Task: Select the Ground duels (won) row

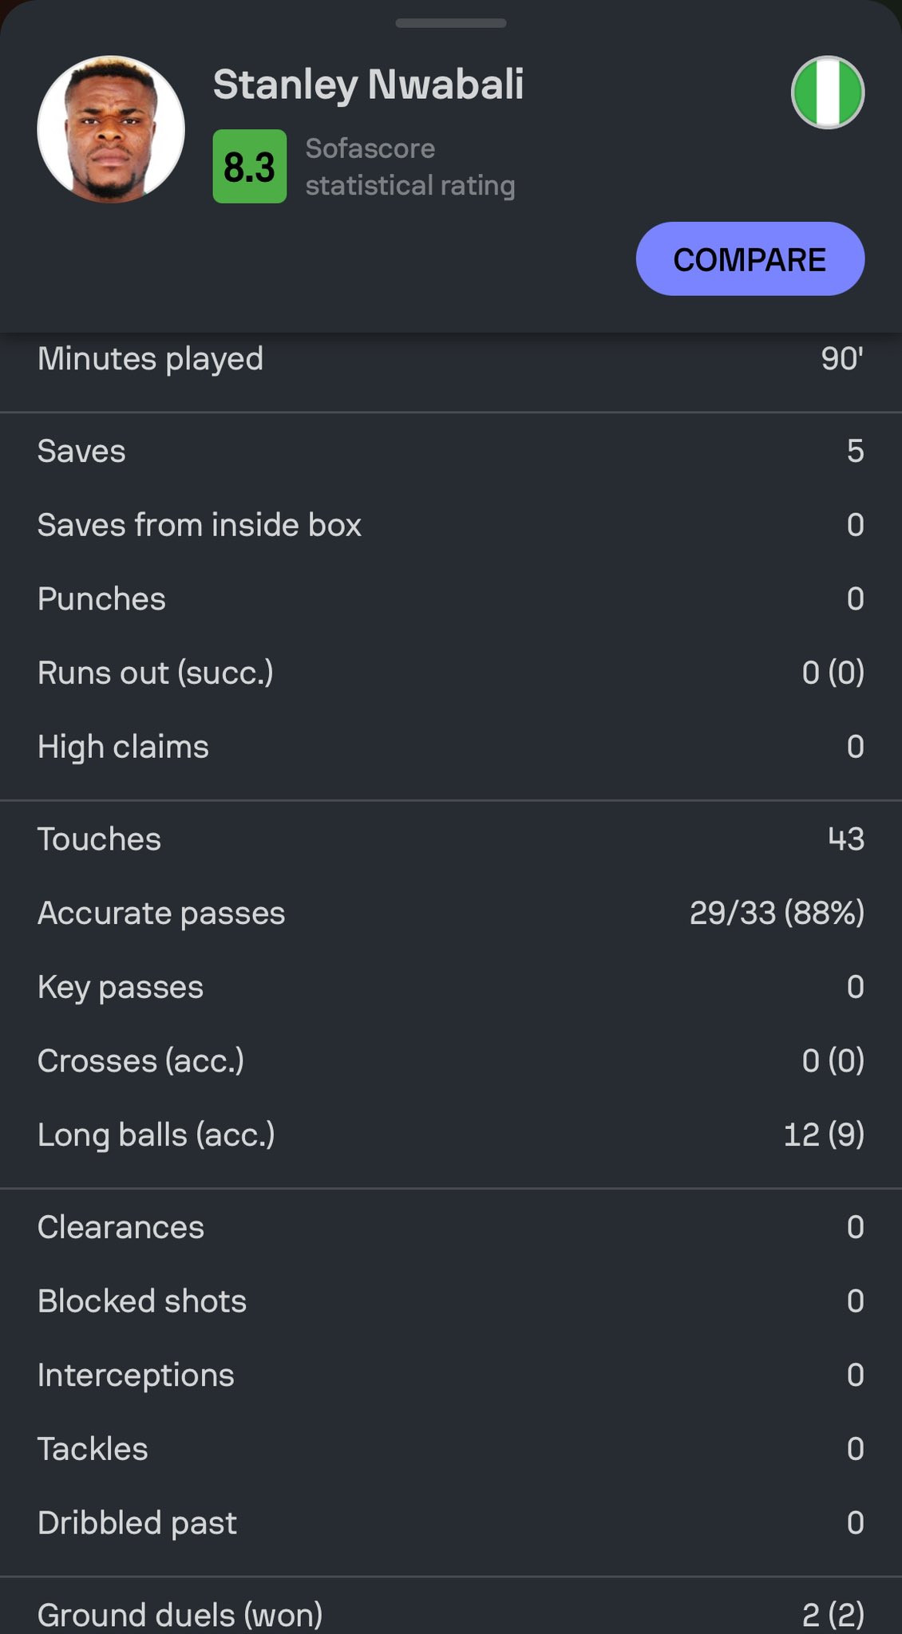Action: pos(451,1614)
